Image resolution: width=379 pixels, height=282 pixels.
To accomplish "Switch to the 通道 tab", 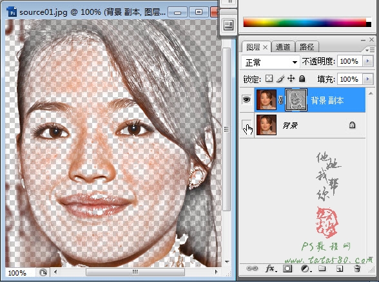I will 283,47.
